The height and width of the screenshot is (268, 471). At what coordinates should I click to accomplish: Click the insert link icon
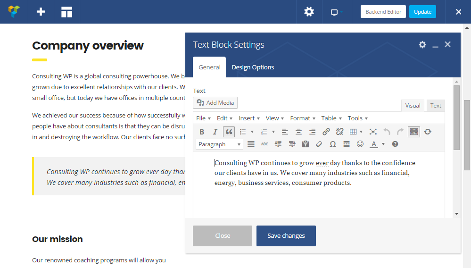point(326,132)
